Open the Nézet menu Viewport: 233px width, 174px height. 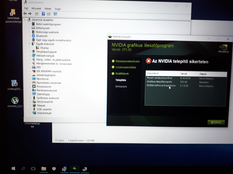coord(48,9)
